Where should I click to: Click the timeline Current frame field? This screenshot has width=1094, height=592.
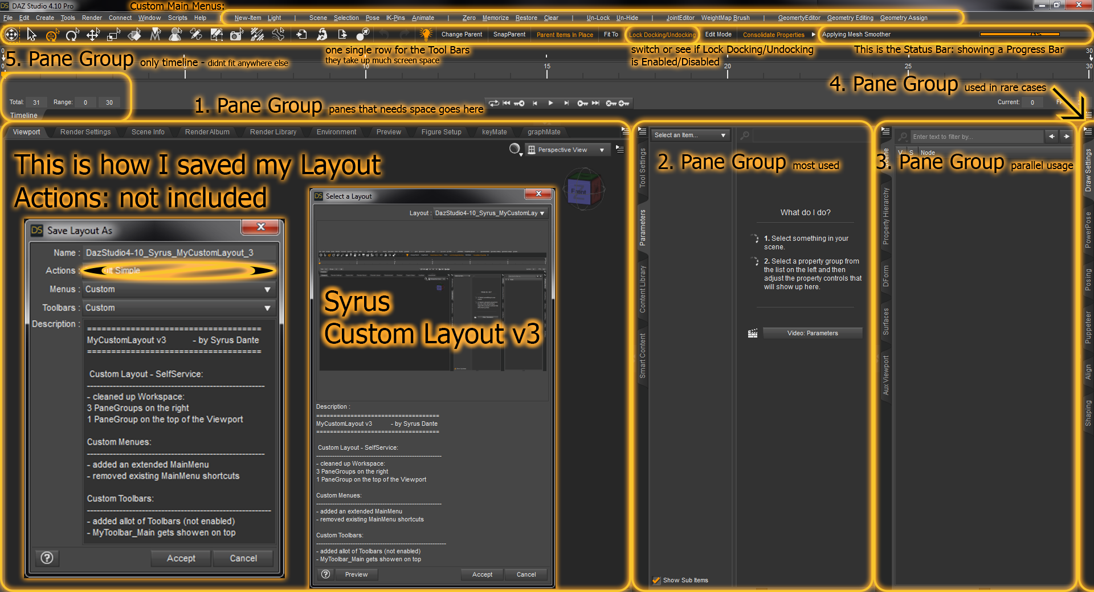(x=1032, y=102)
